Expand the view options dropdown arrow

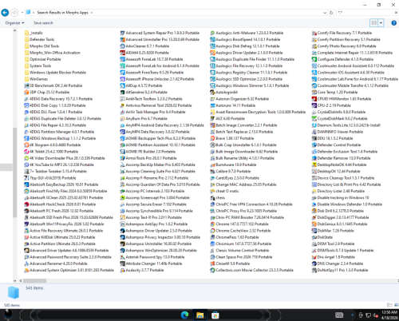[x=381, y=23]
